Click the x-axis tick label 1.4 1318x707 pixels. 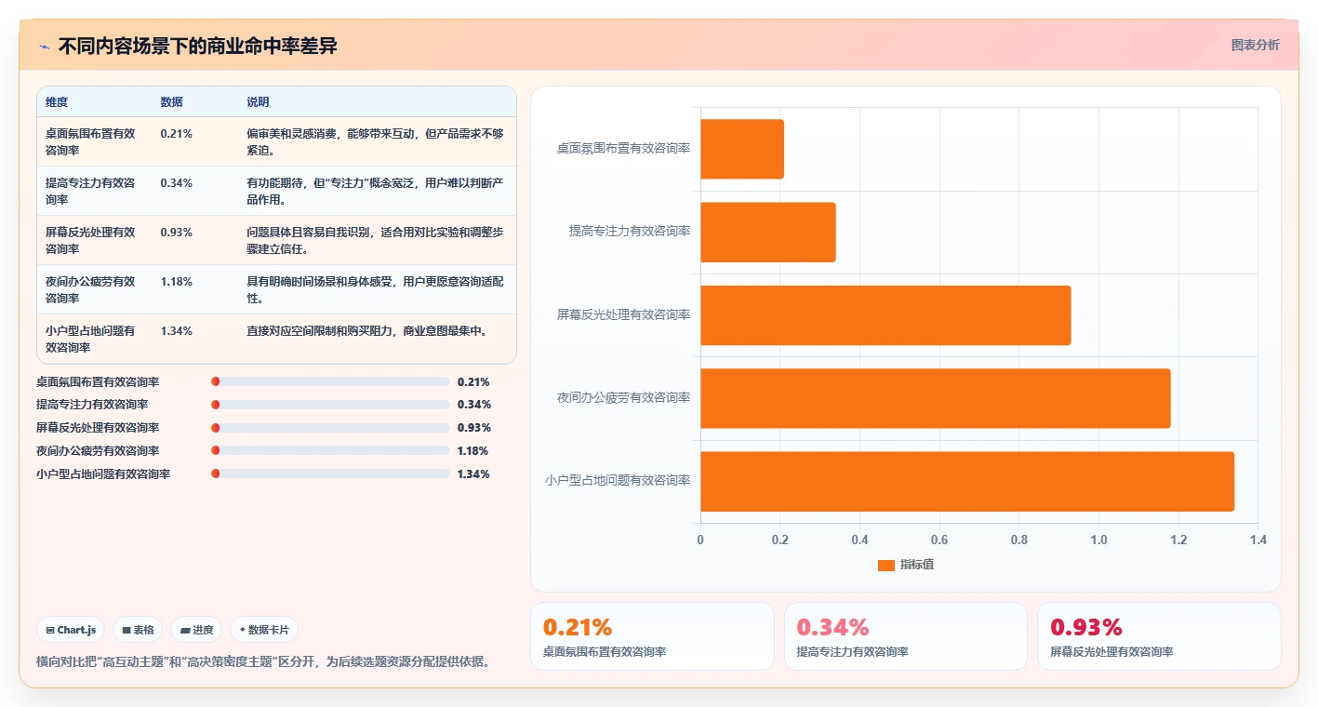[x=1258, y=540]
